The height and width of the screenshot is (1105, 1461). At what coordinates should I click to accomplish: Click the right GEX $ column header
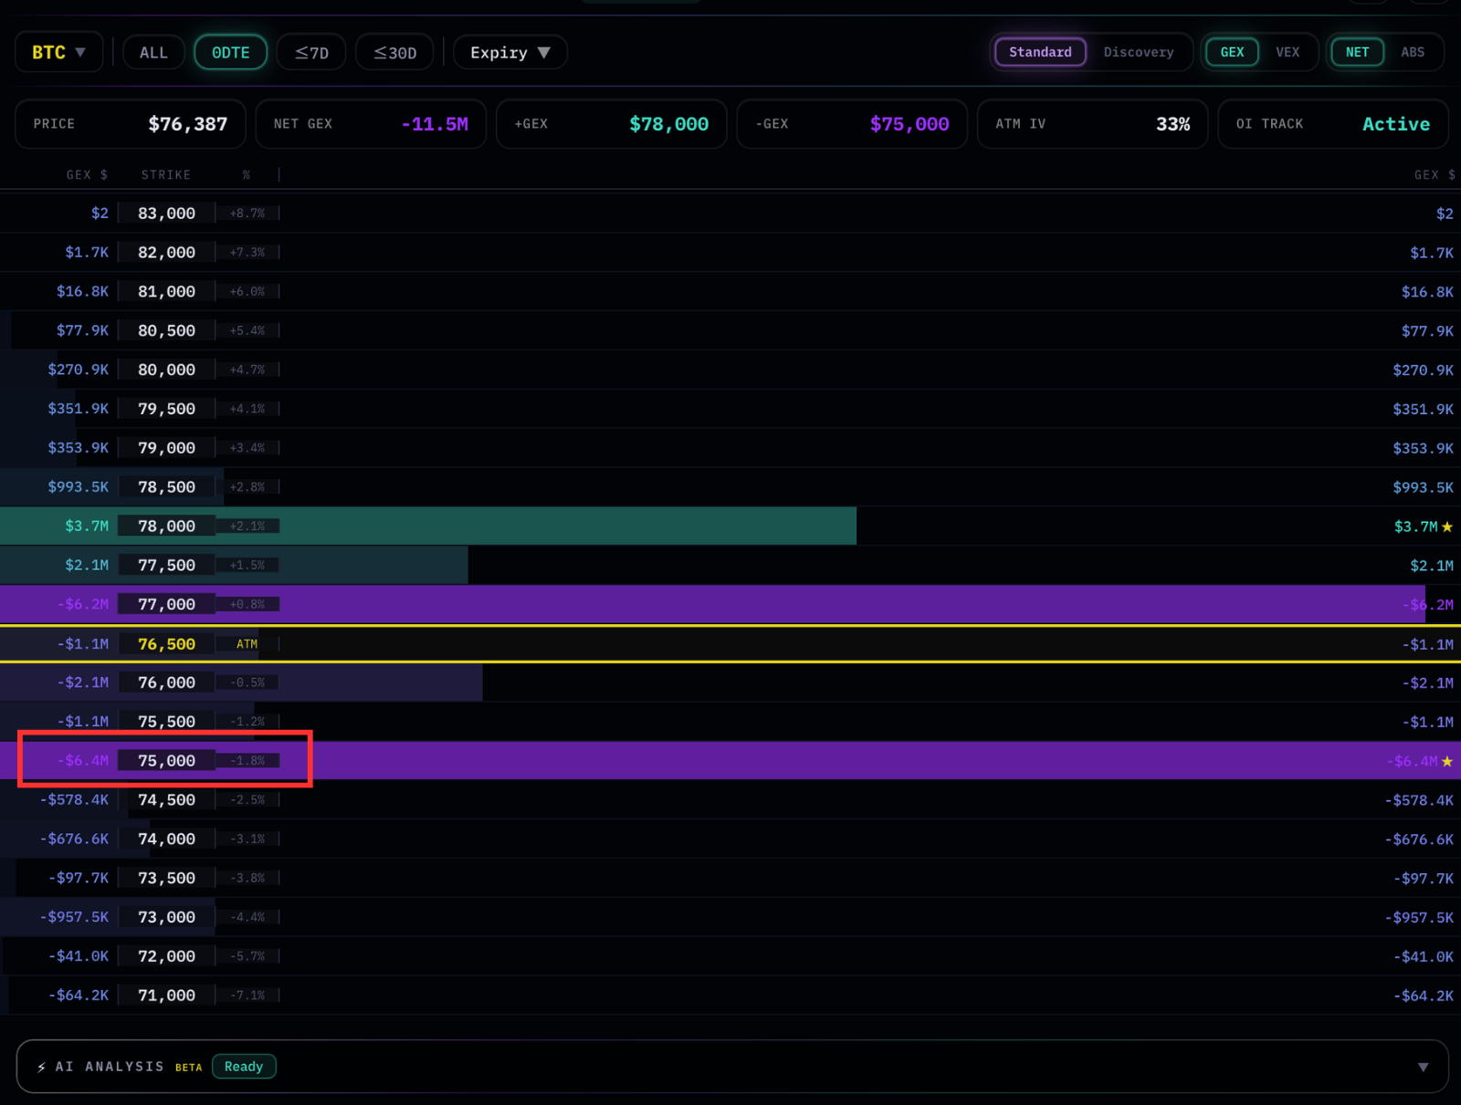1435,174
